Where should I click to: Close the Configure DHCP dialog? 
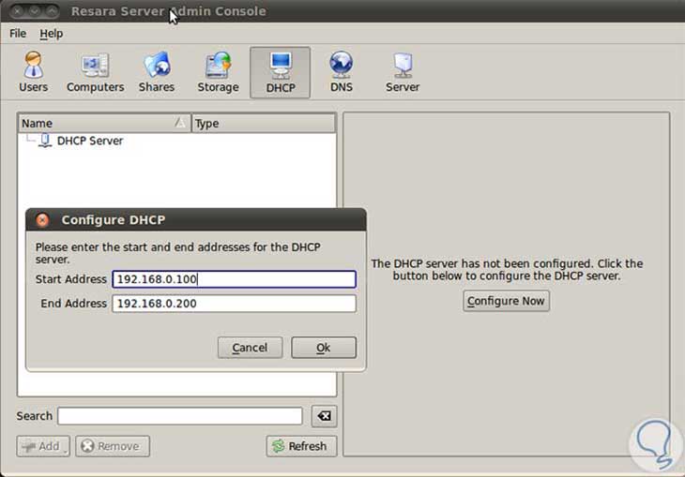42,220
